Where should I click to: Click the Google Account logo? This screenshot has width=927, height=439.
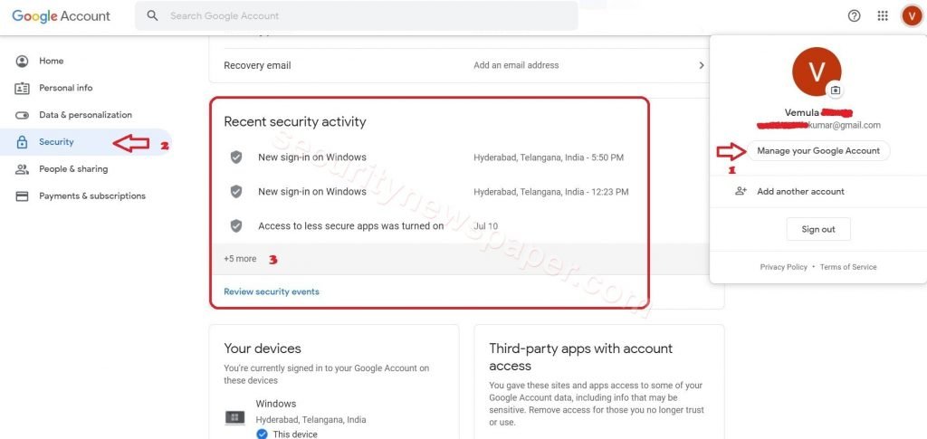(61, 16)
